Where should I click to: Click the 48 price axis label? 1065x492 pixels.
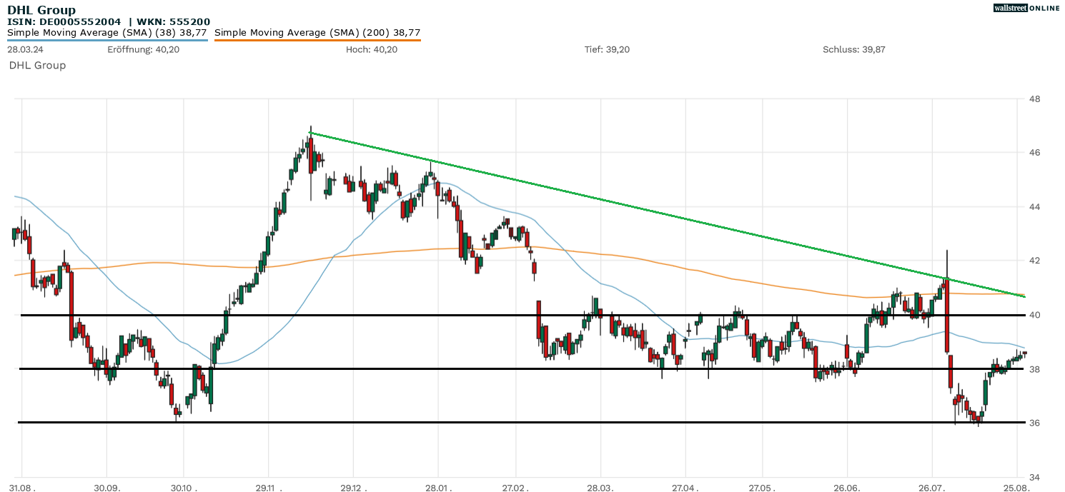click(x=1034, y=99)
